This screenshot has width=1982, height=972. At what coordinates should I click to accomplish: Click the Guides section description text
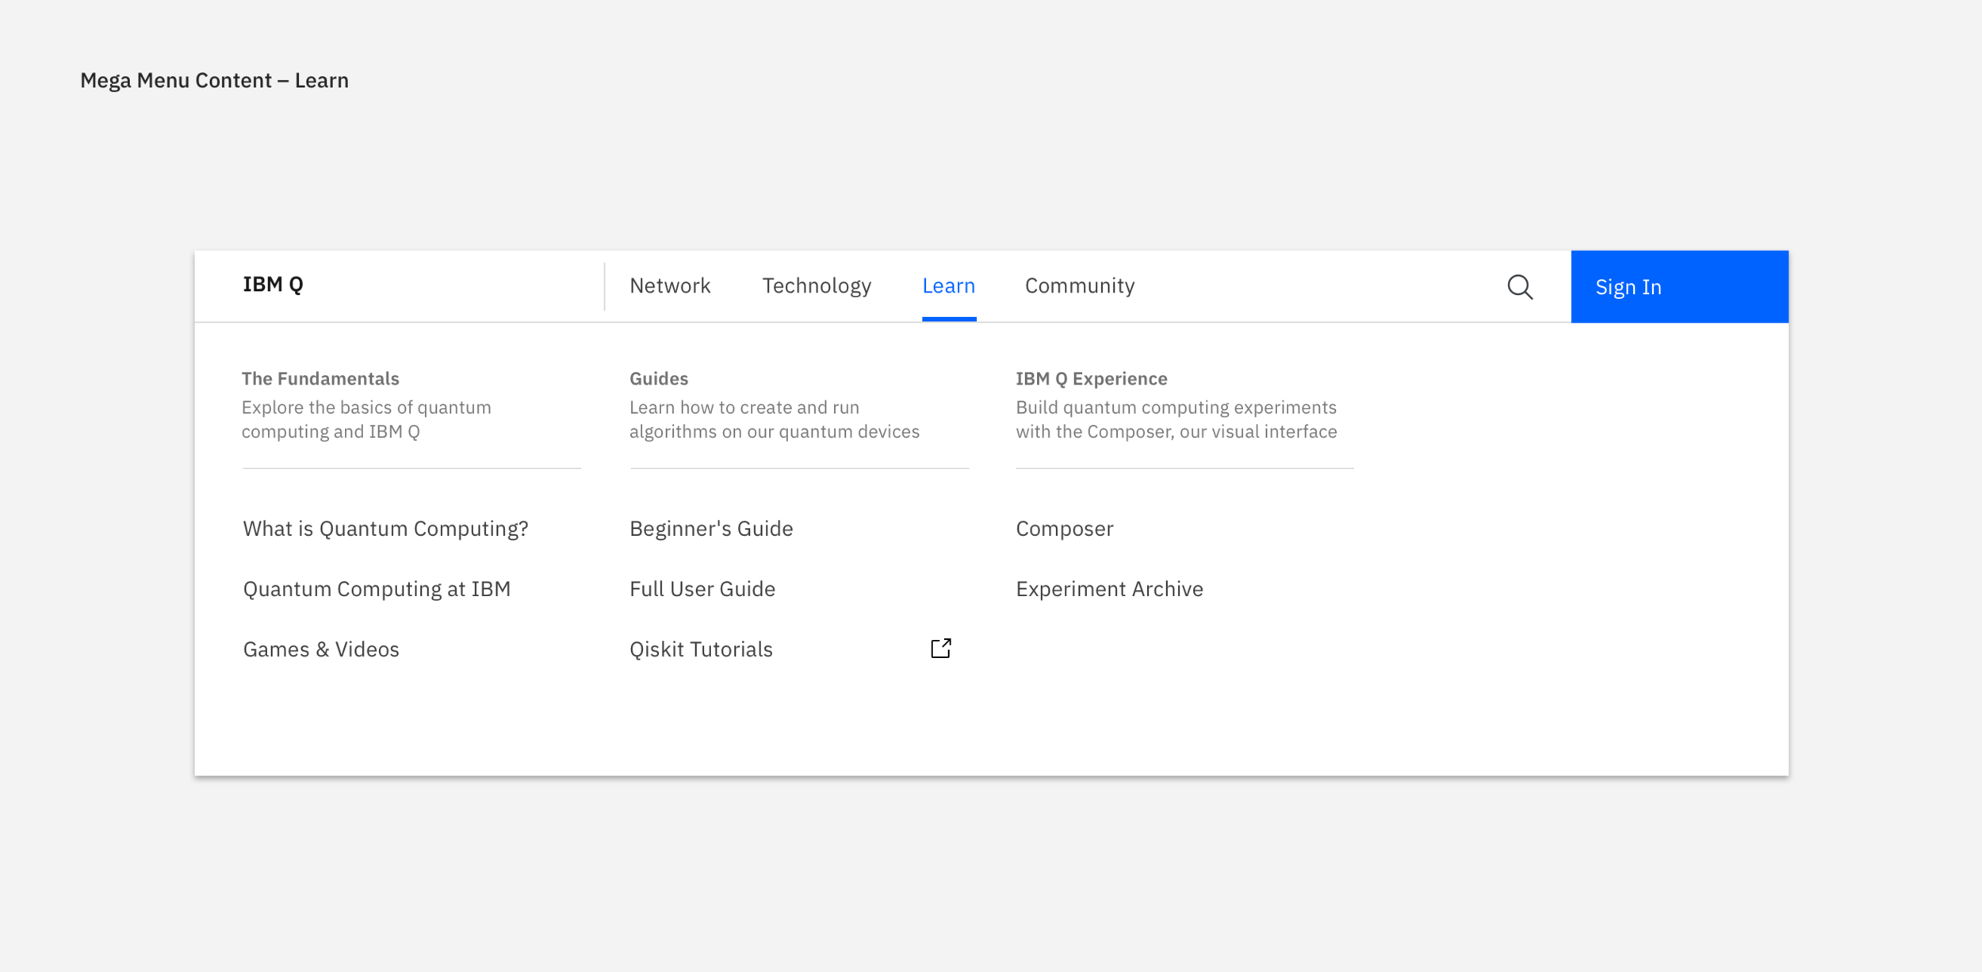pyautogui.click(x=773, y=419)
